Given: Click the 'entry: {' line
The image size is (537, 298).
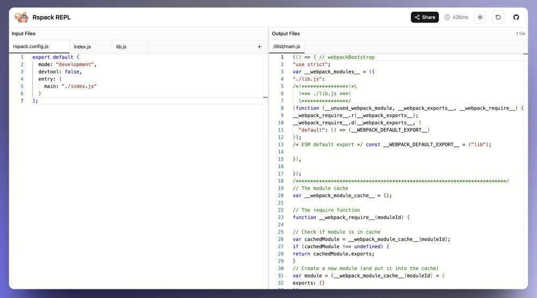Looking at the screenshot, I should point(49,79).
